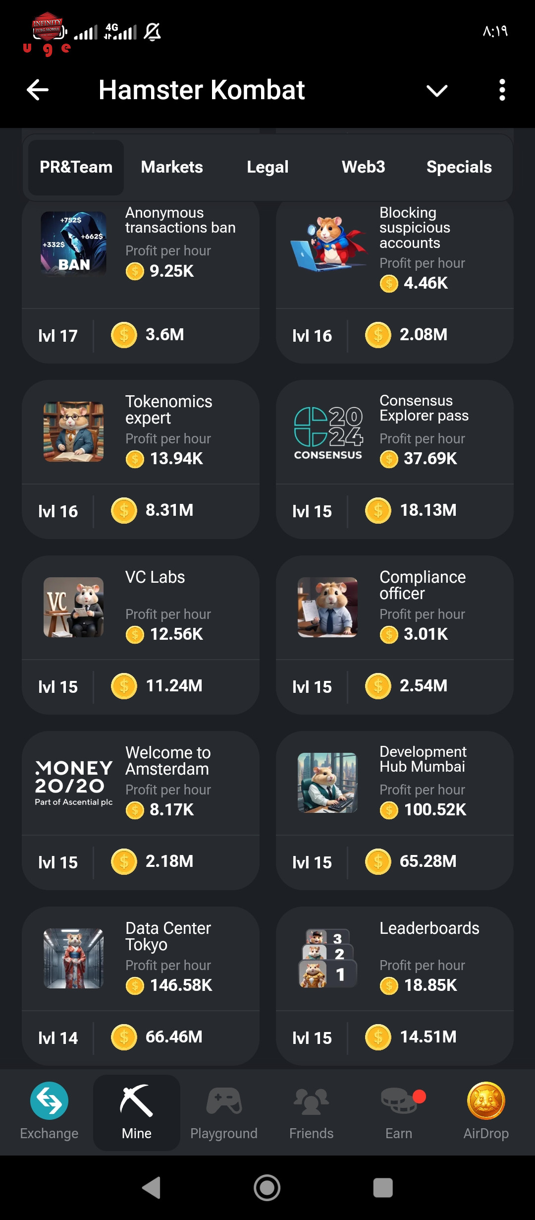
Task: Tap the Data Center Tokyo hamster image
Action: pos(73,958)
